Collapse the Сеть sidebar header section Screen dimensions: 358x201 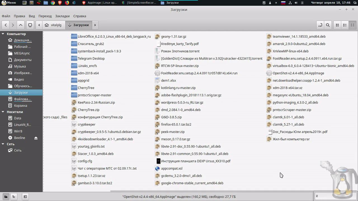[x=3, y=144]
